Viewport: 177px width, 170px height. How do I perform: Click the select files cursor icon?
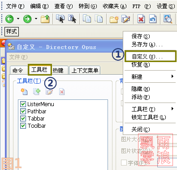click(x=60, y=18)
